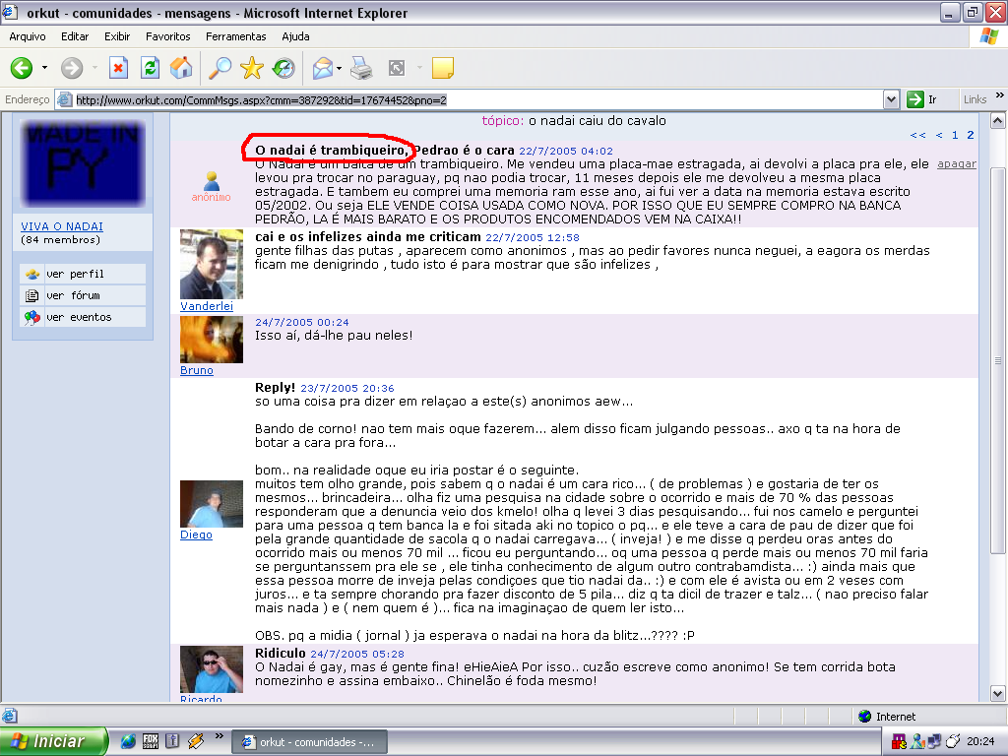Expand the address bar dropdown arrow
The image size is (1008, 756).
pos(891,99)
